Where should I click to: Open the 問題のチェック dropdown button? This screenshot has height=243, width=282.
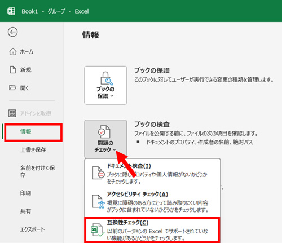[105, 139]
